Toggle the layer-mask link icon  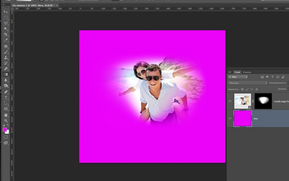(253, 101)
